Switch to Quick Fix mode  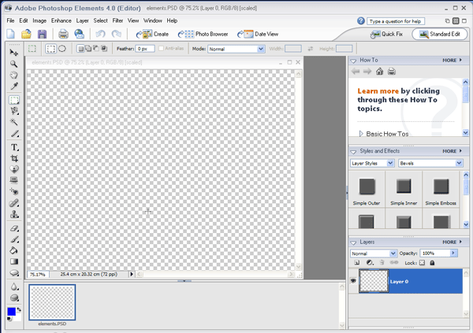pyautogui.click(x=388, y=35)
